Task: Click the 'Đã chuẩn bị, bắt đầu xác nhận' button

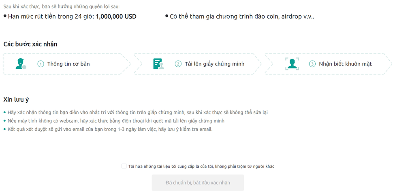Action: tap(198, 182)
